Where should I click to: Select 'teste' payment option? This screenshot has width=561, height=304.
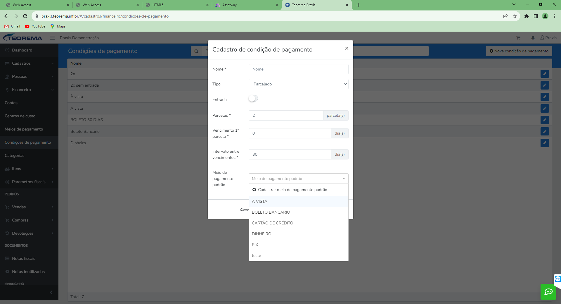point(298,255)
